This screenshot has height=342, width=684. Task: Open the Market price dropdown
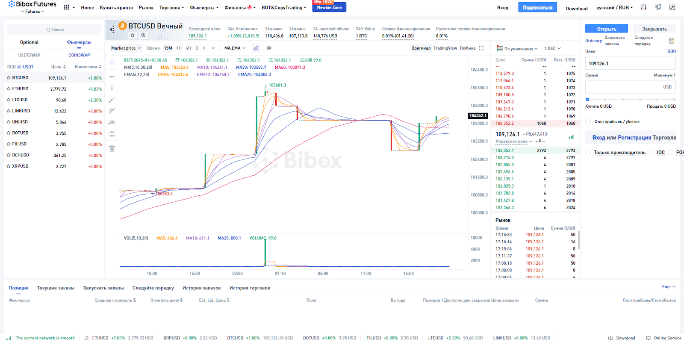pyautogui.click(x=126, y=48)
